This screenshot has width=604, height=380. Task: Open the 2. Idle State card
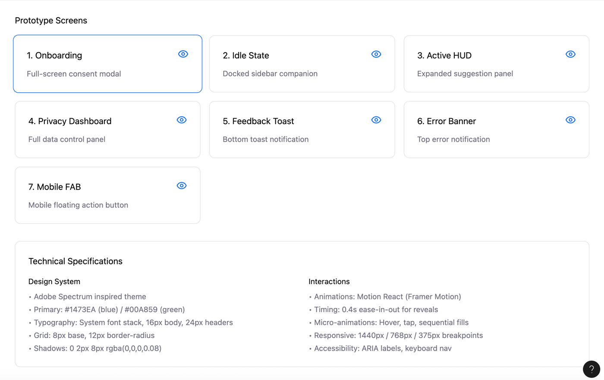tap(246, 56)
